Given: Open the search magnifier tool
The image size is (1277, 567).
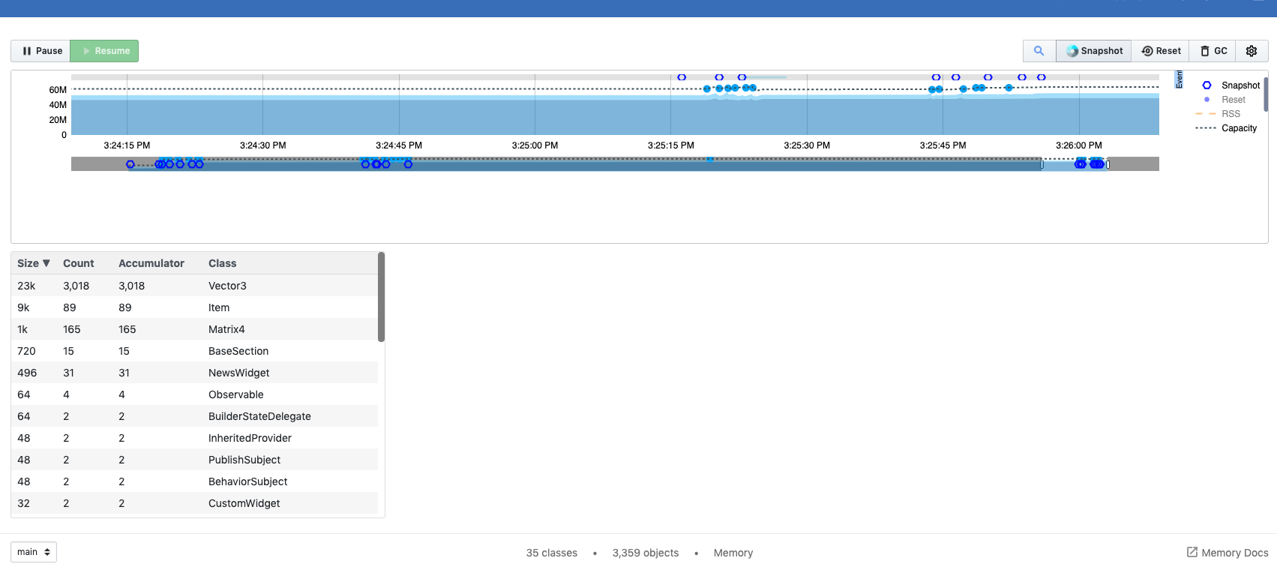Looking at the screenshot, I should point(1039,51).
